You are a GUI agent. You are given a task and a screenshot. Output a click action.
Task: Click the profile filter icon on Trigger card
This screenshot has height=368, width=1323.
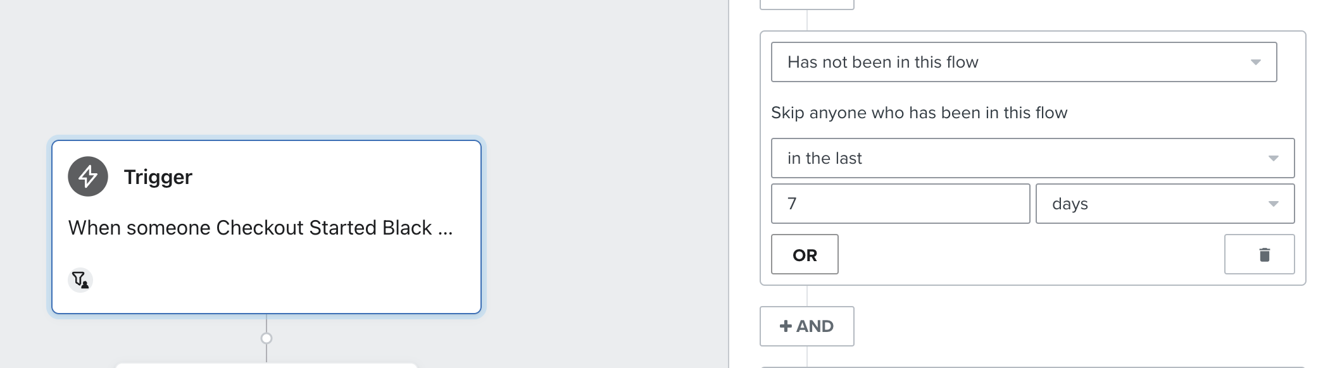click(x=80, y=279)
